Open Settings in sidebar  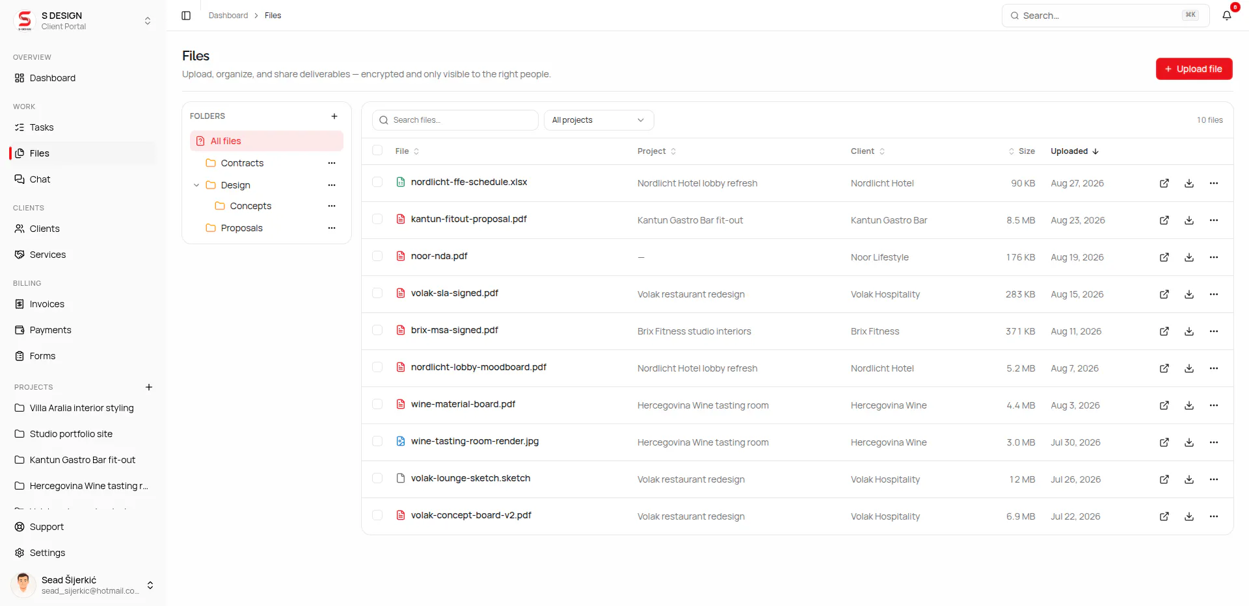tap(83, 553)
